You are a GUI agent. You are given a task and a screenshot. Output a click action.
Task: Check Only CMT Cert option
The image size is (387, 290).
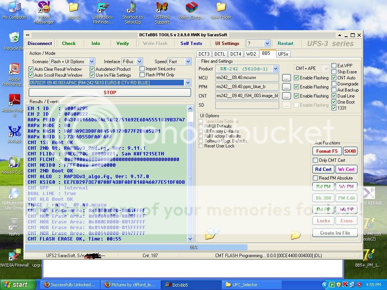(315, 160)
